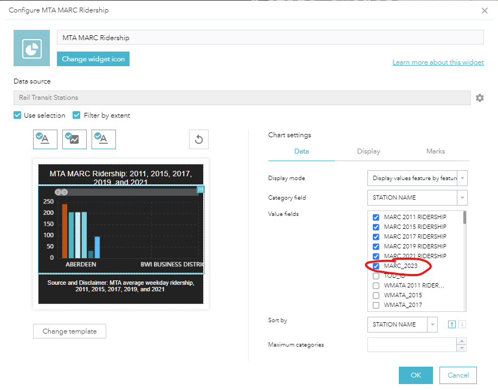Close the Configure MTA MARC Ridership dialog
This screenshot has width=498, height=390.
[x=484, y=11]
